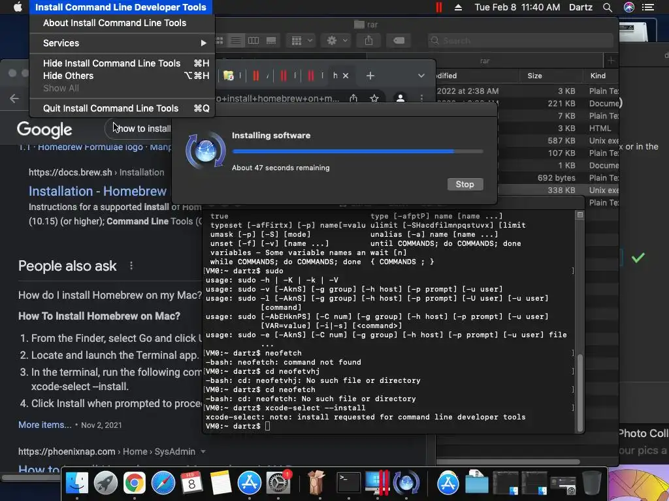669x501 pixels.
Task: Click Chrome address bar URL
Action: point(277,99)
